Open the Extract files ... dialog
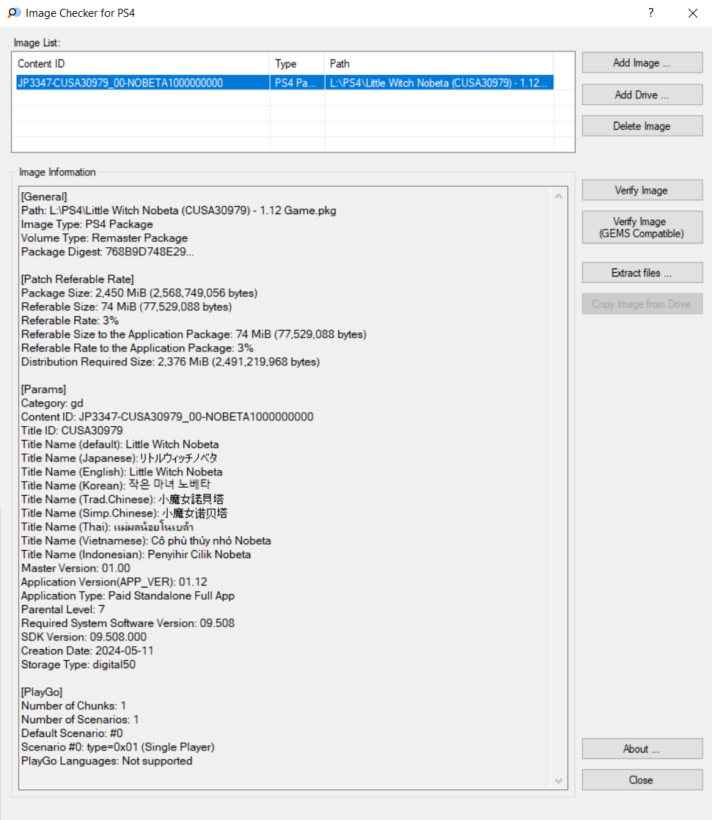 (x=642, y=273)
